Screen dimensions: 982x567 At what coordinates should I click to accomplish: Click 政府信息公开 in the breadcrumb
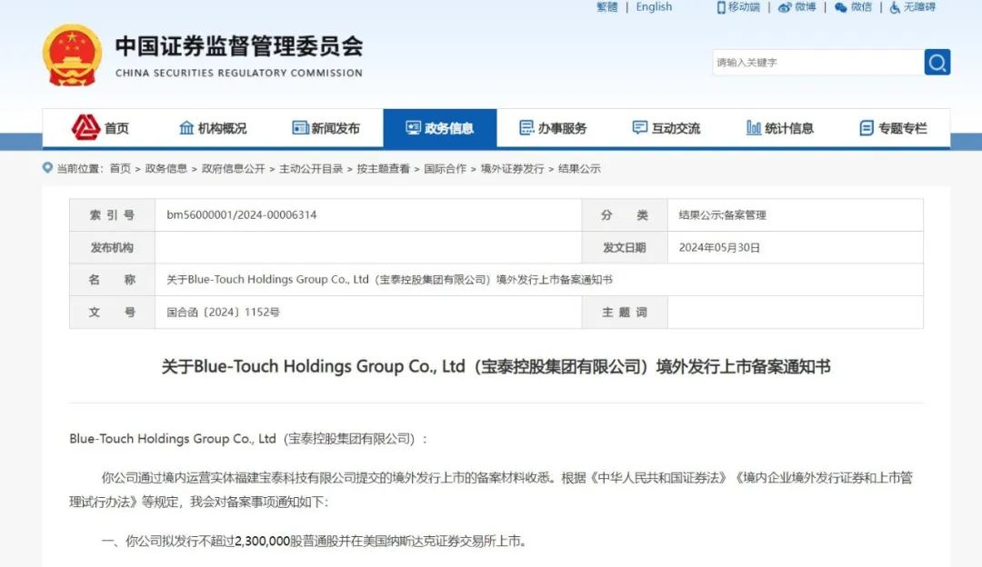tap(233, 169)
